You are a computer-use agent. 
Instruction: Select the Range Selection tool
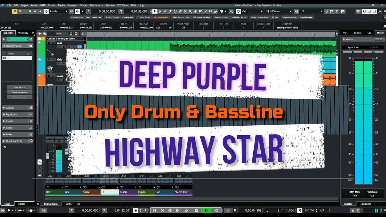point(160,11)
